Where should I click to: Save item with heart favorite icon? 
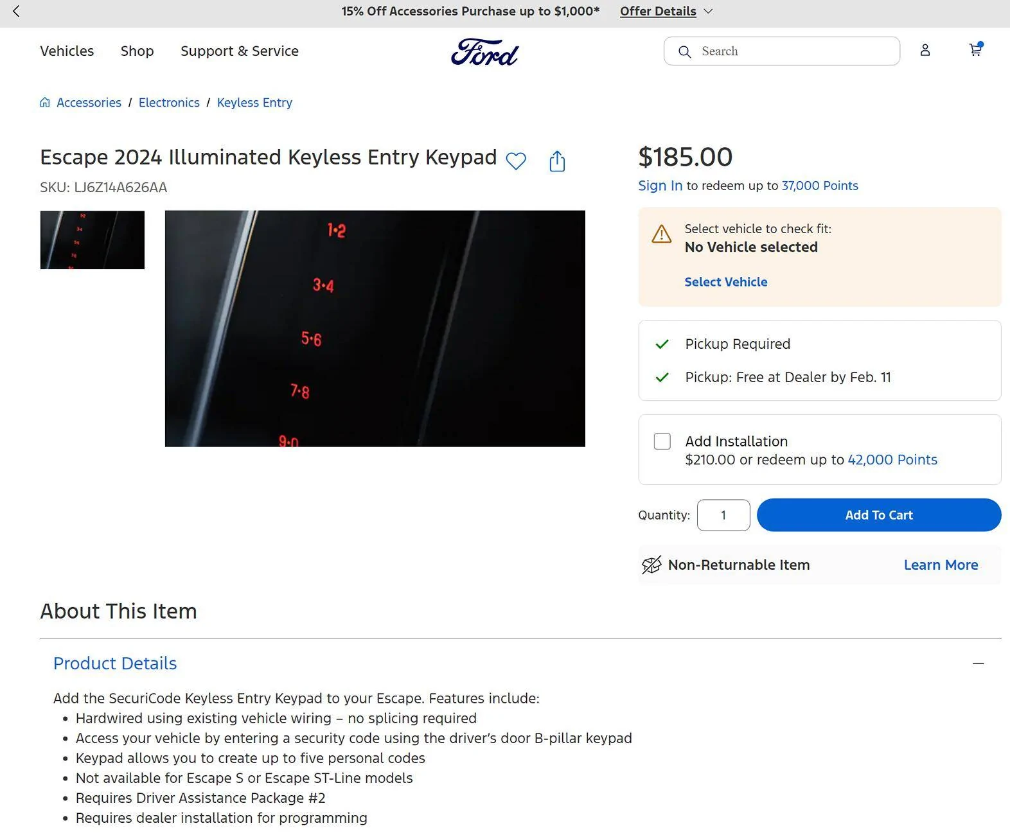pos(516,161)
